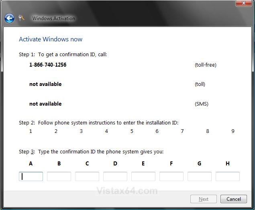Click 'not available' beside toll

45,84
